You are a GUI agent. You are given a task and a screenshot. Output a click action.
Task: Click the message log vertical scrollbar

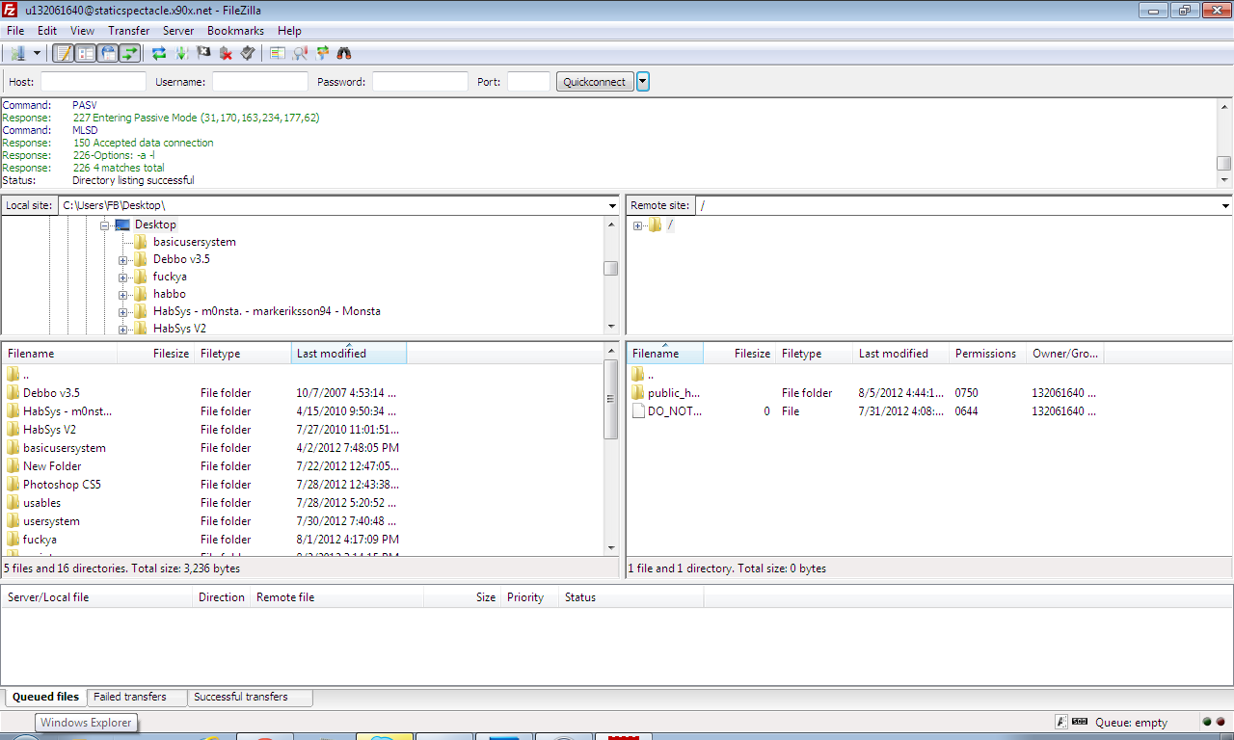1224,142
